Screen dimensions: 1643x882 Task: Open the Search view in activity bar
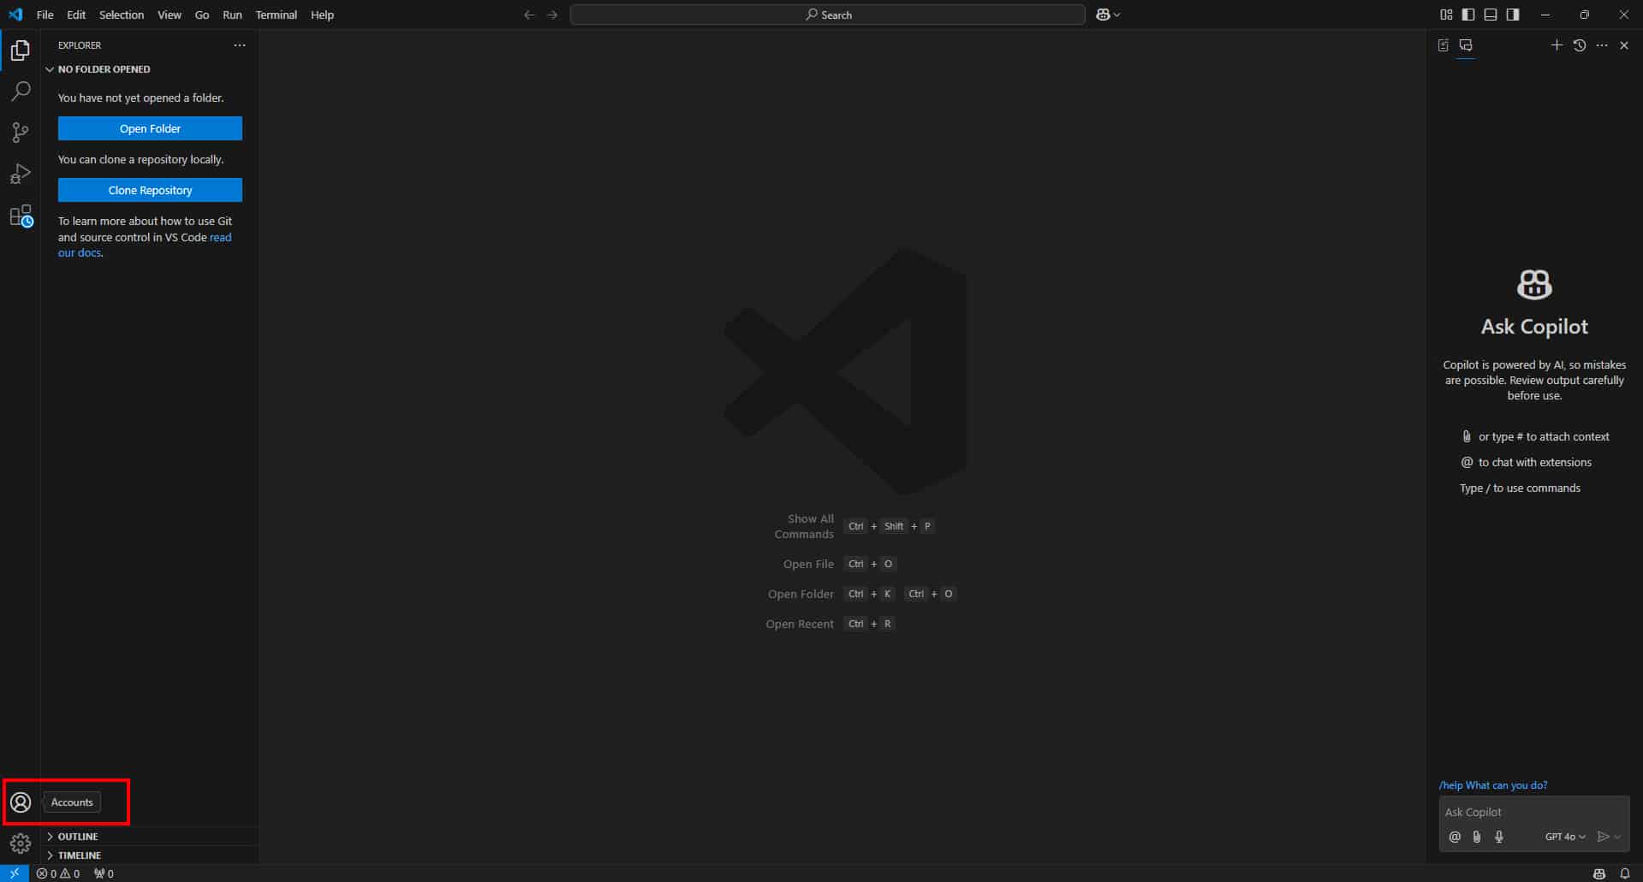21,92
